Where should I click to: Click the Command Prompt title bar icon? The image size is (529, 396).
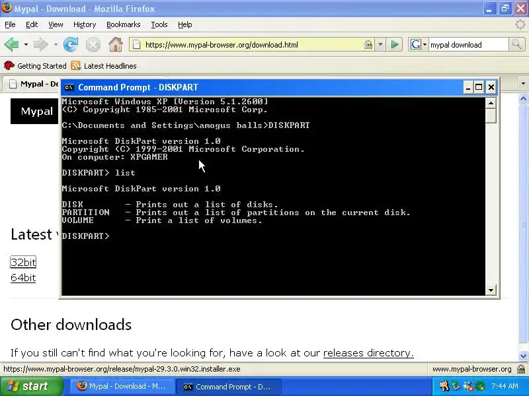tap(69, 87)
